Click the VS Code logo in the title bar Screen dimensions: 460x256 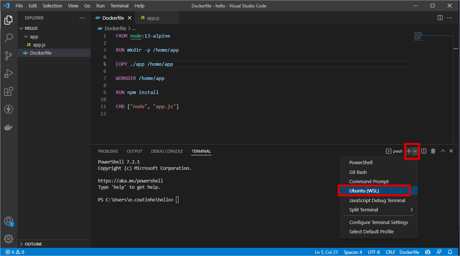click(x=6, y=6)
